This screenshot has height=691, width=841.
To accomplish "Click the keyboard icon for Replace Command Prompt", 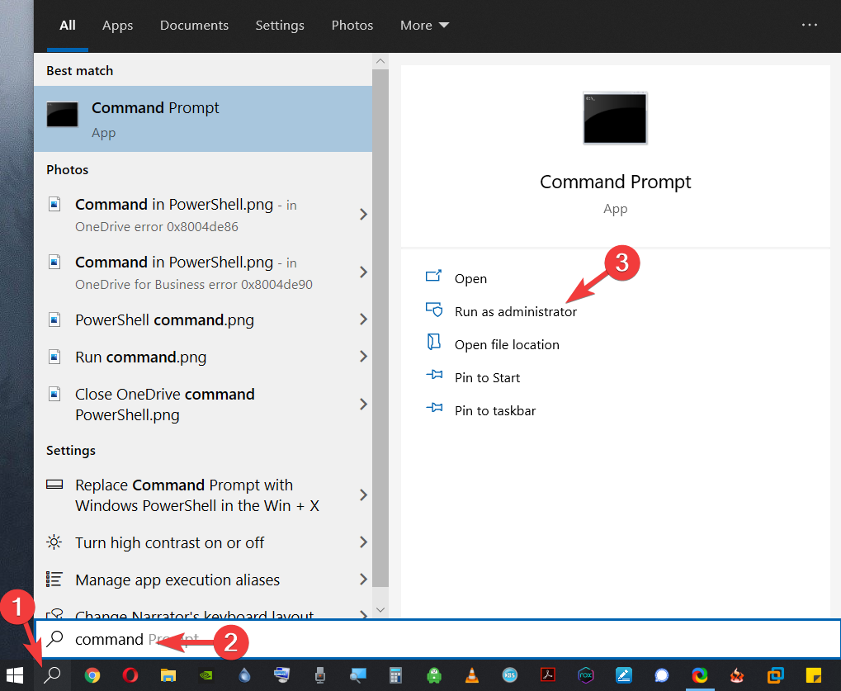I will (x=54, y=485).
